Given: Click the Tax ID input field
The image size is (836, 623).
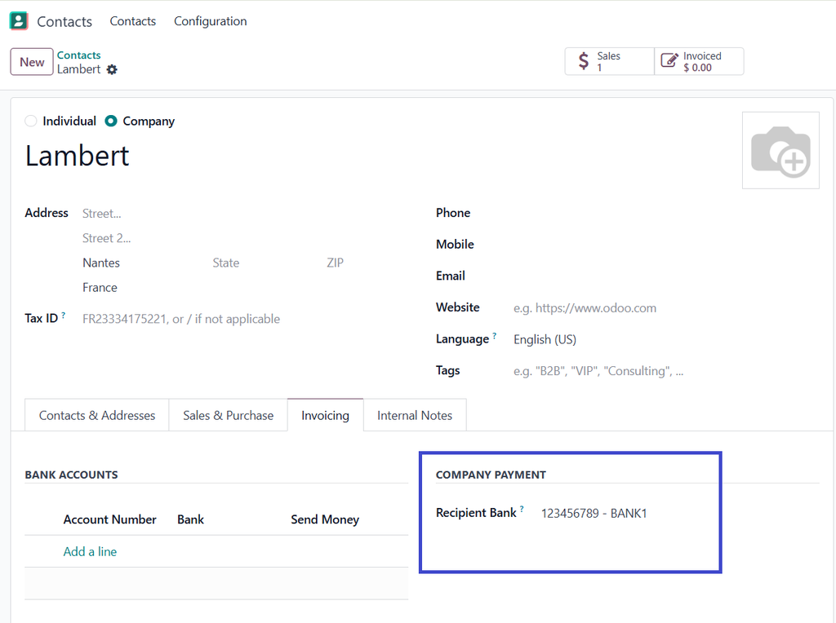Looking at the screenshot, I should click(245, 319).
